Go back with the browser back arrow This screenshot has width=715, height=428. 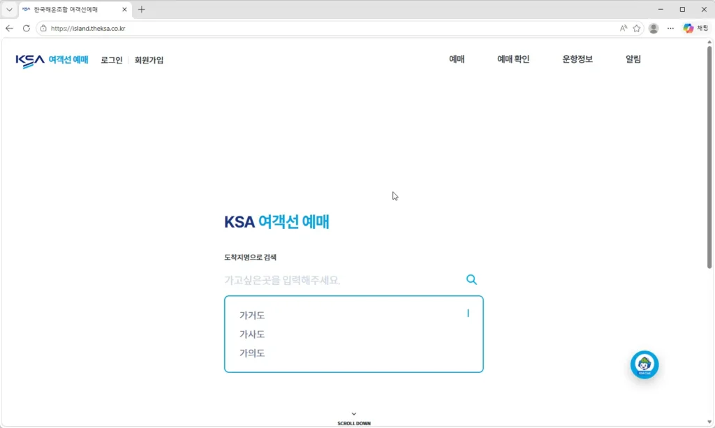(x=9, y=28)
